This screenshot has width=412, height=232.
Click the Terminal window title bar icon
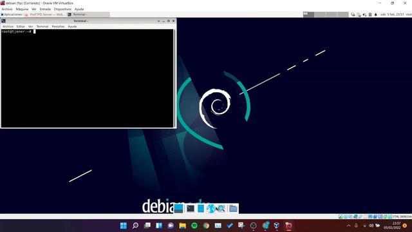3,21
